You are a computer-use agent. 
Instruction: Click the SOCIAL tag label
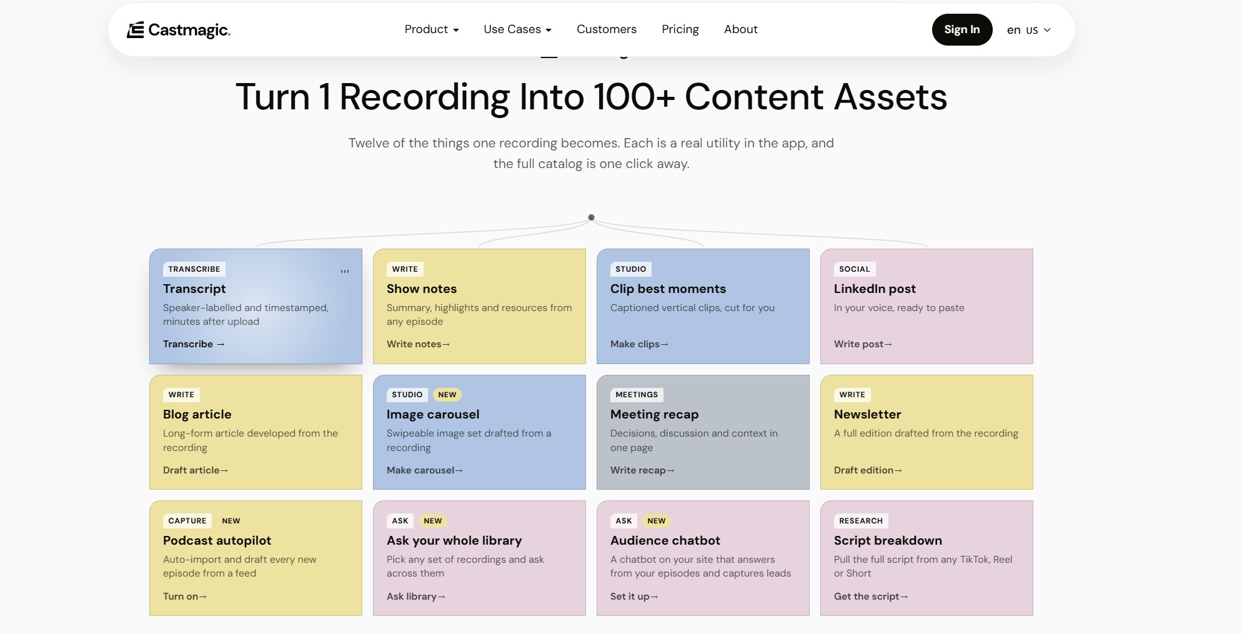pos(855,269)
